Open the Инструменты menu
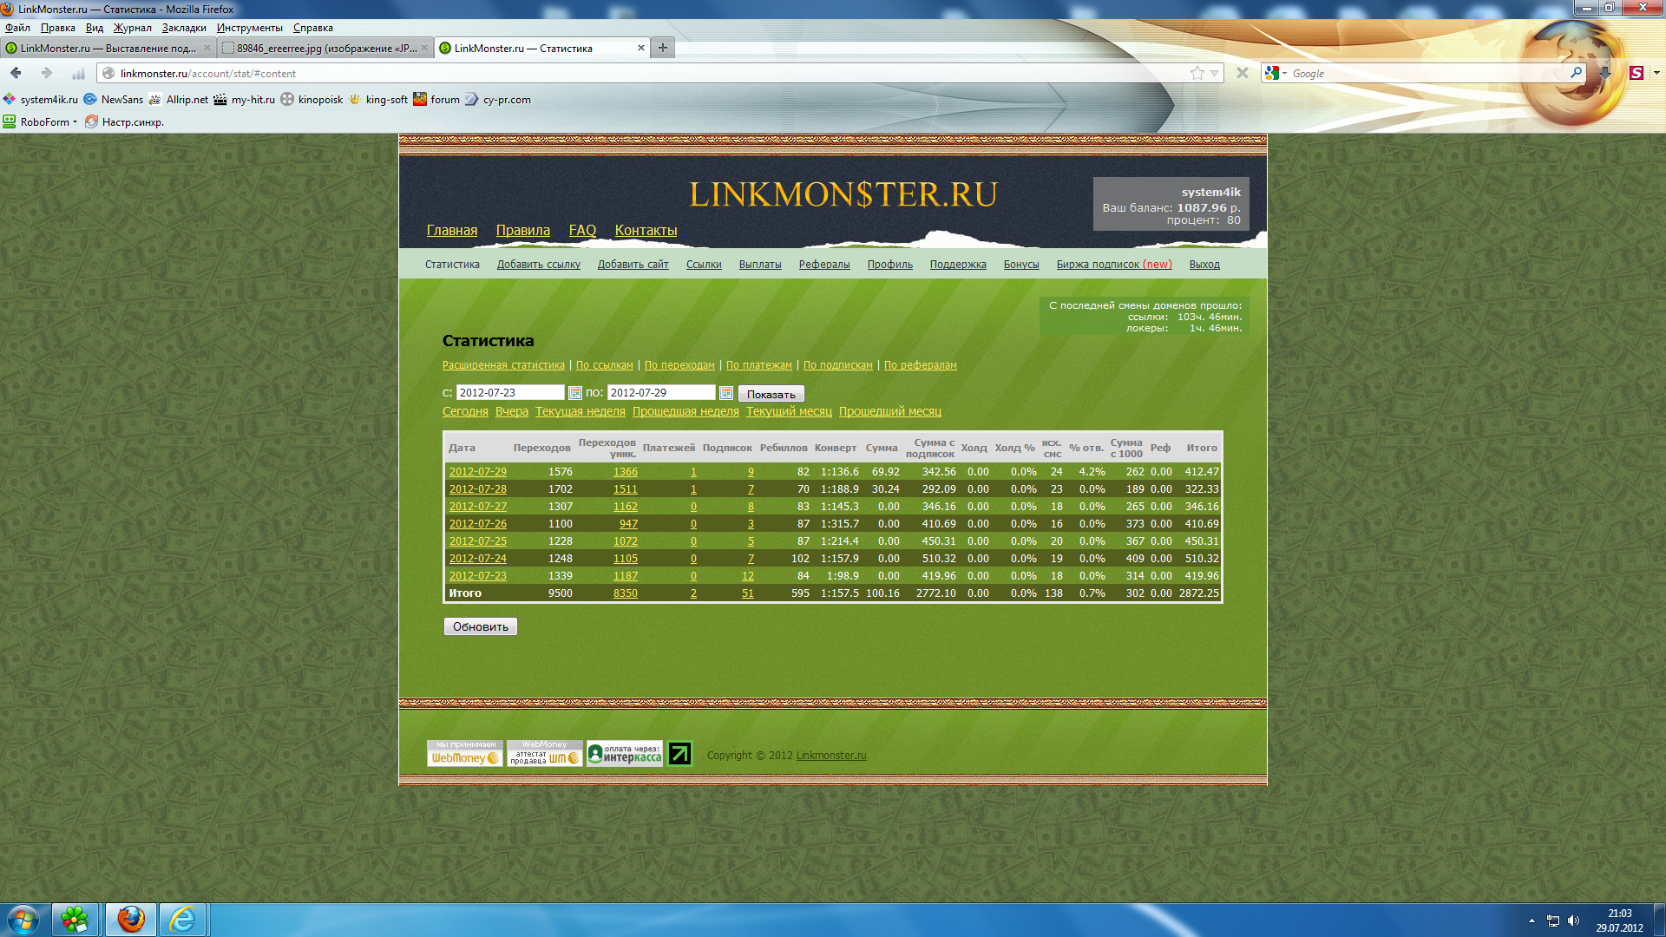The height and width of the screenshot is (937, 1666). pos(249,28)
